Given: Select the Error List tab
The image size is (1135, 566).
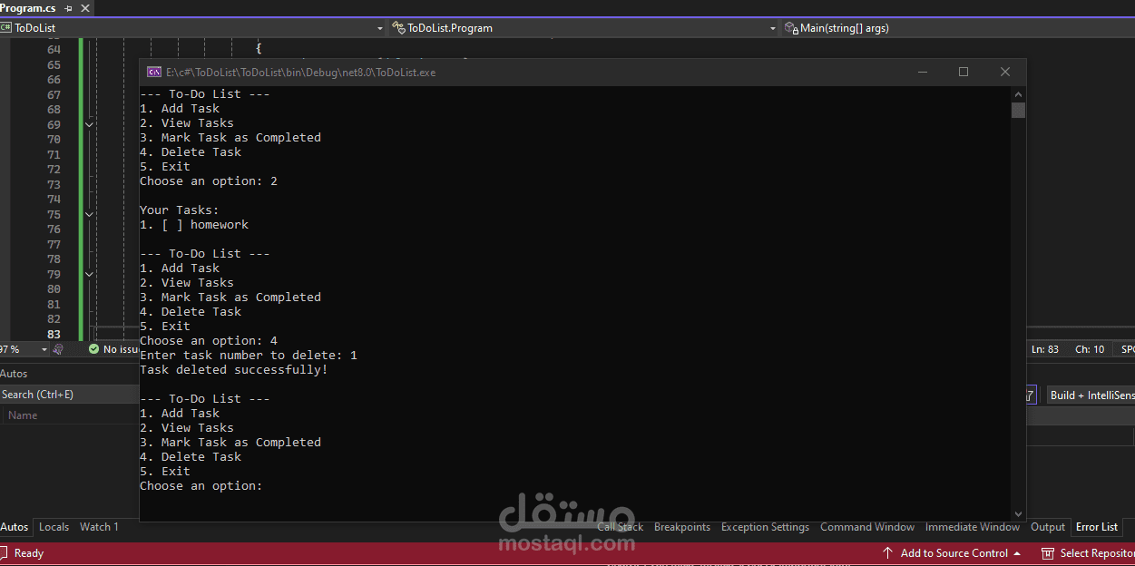Looking at the screenshot, I should tap(1097, 527).
